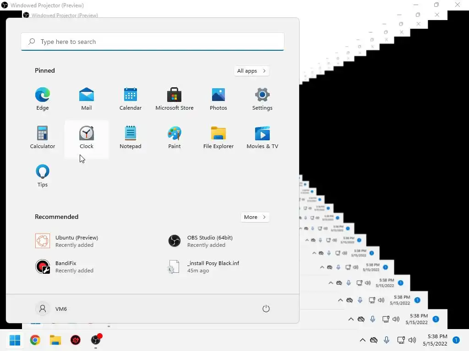Image resolution: width=469 pixels, height=351 pixels.
Task: Launch the Tips app
Action: click(43, 176)
